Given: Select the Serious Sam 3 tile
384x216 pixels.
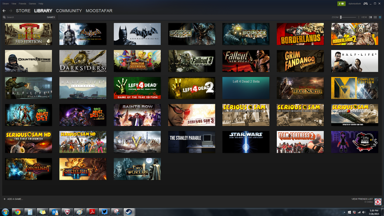Looking at the screenshot, I should click(192, 115).
